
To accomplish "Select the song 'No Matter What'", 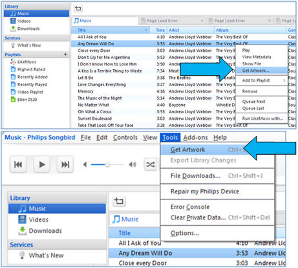I will (x=93, y=105).
